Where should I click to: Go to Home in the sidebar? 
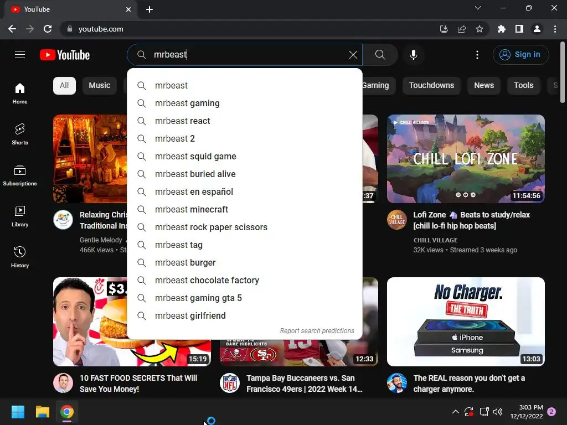point(20,93)
